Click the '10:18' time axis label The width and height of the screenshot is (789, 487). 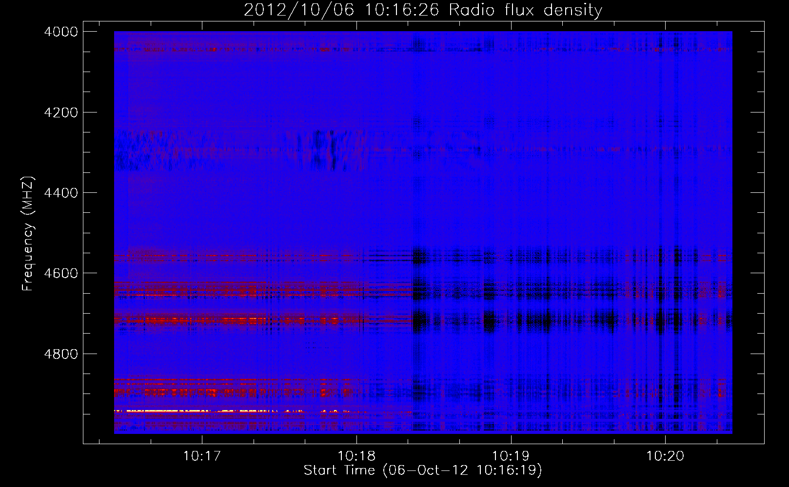(x=356, y=456)
